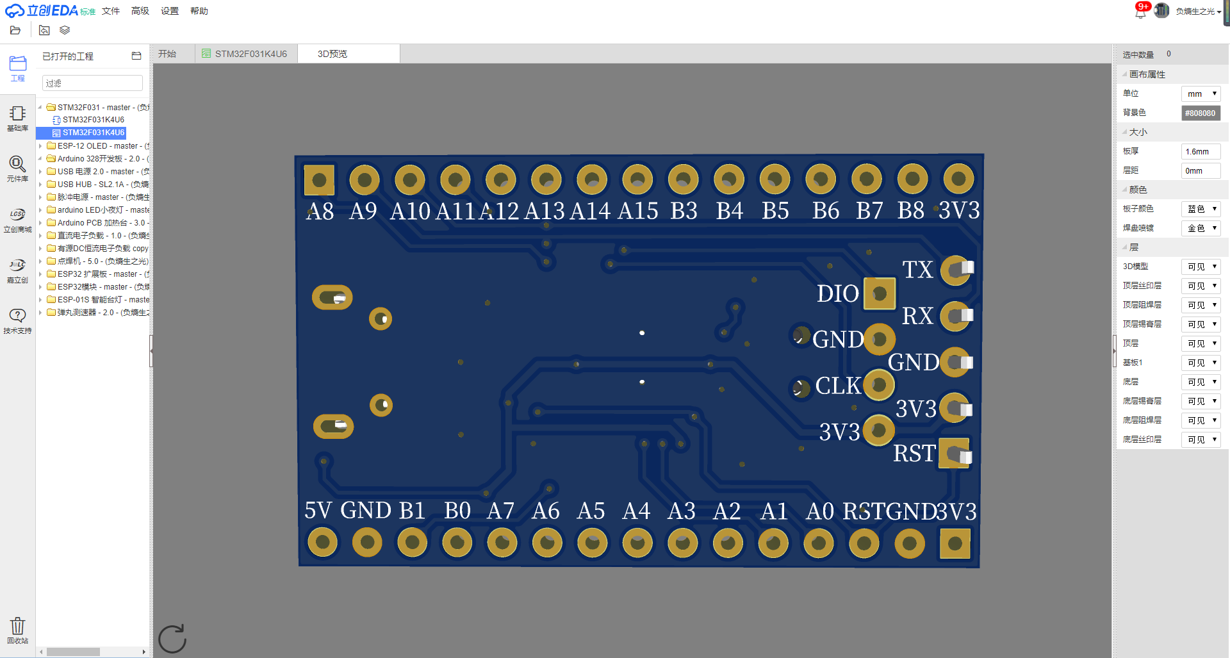This screenshot has height=658, width=1230.
Task: Open the 嘉立创 JLC sidebar icon
Action: pos(17,270)
